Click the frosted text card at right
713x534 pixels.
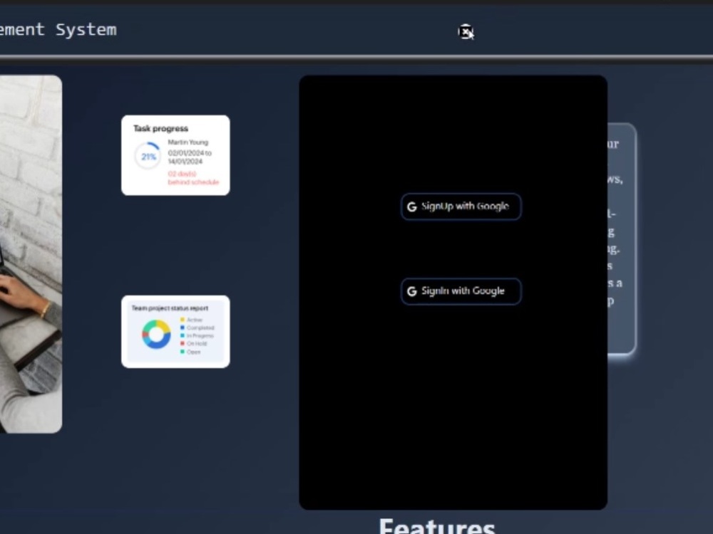622,239
